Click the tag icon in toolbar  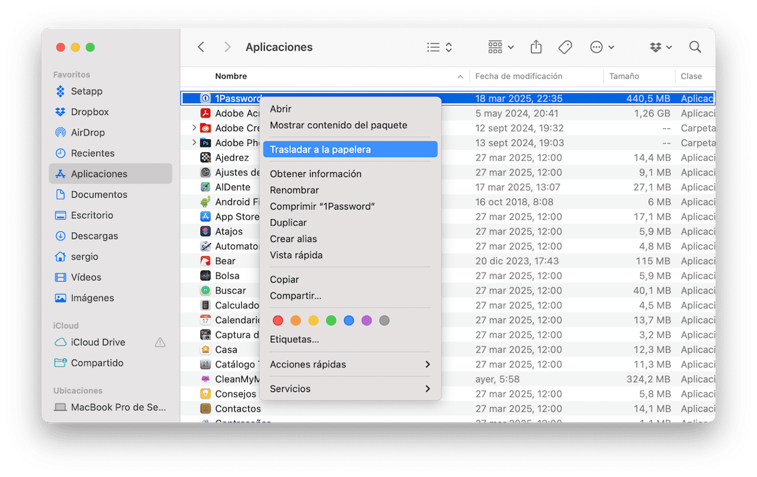(x=565, y=47)
